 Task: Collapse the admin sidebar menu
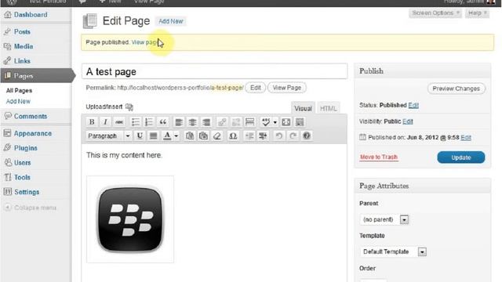31,208
